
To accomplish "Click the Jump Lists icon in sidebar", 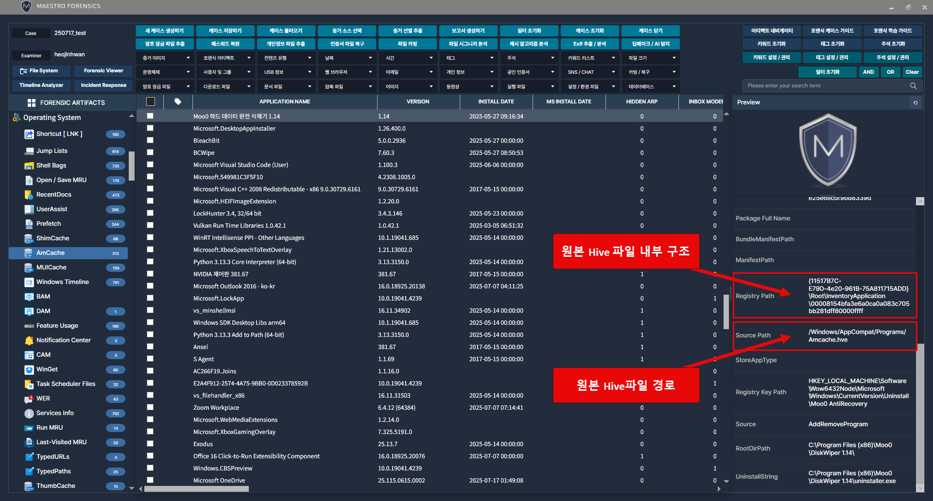I will point(29,151).
